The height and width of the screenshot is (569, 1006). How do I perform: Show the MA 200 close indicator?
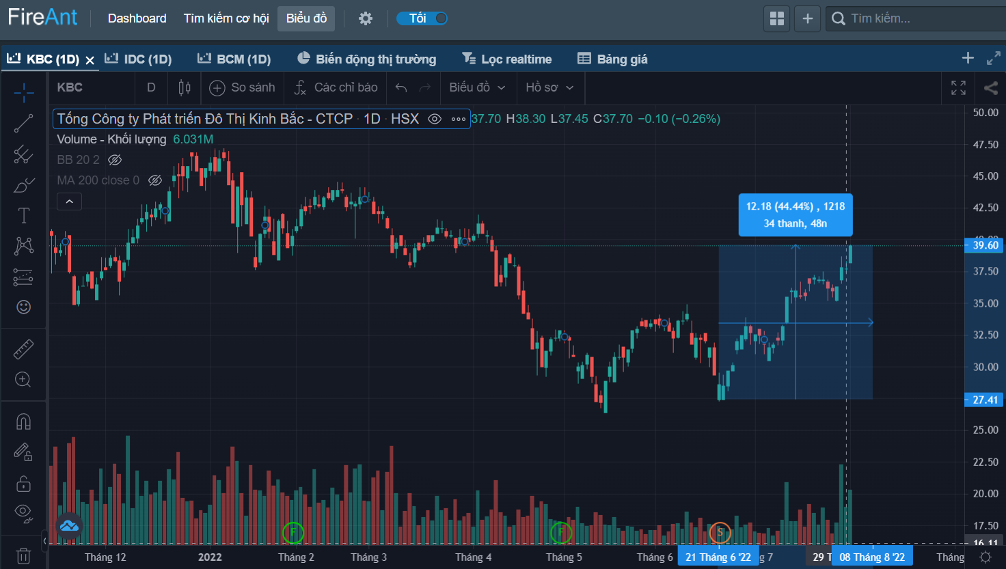155,180
